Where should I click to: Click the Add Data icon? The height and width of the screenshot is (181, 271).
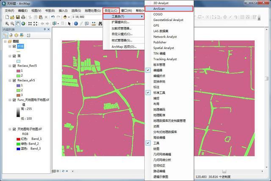pos(65,17)
